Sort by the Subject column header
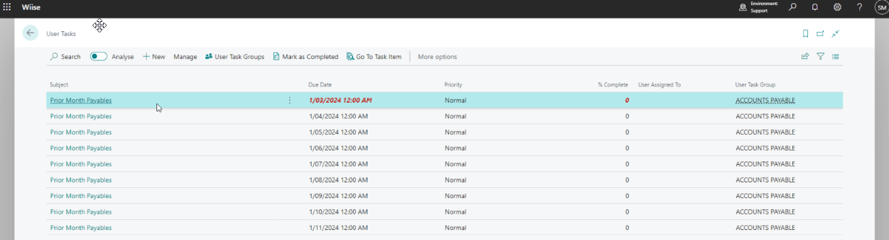Screen dimensions: 889x240 click(59, 85)
